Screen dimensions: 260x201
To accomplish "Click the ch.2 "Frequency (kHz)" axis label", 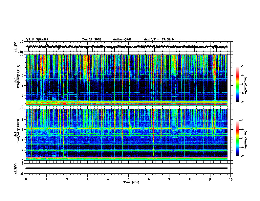I will click(x=18, y=131).
